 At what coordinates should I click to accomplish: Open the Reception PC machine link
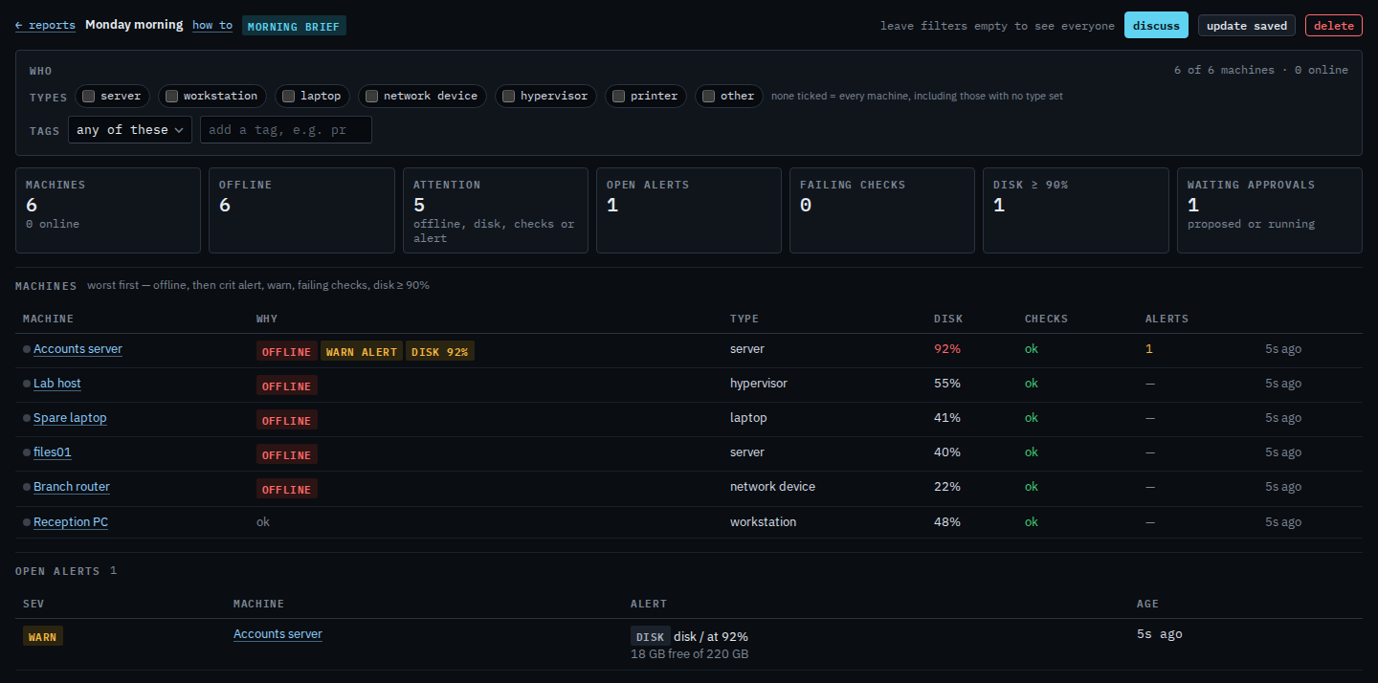(x=71, y=522)
